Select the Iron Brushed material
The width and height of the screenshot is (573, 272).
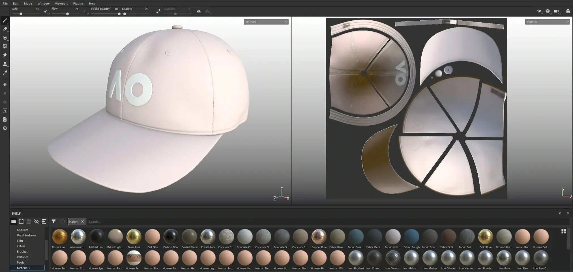coord(356,260)
